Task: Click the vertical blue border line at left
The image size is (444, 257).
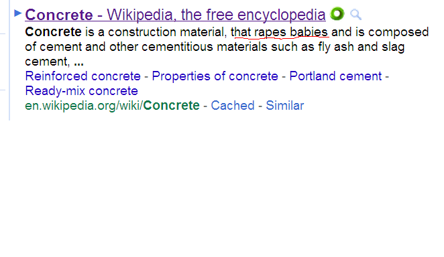Action: point(9,60)
